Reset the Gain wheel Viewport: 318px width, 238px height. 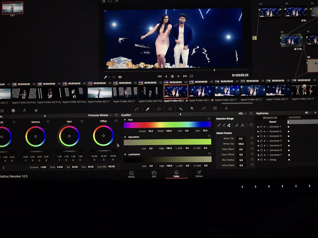(x=82, y=121)
